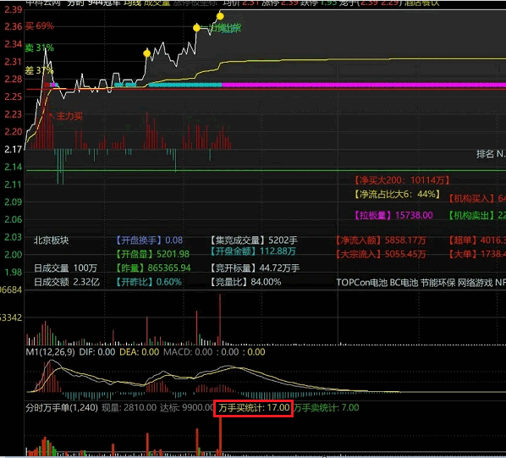Image resolution: width=506 pixels, height=458 pixels.
Task: Click the DEA: 0.00 readout
Action: point(139,352)
